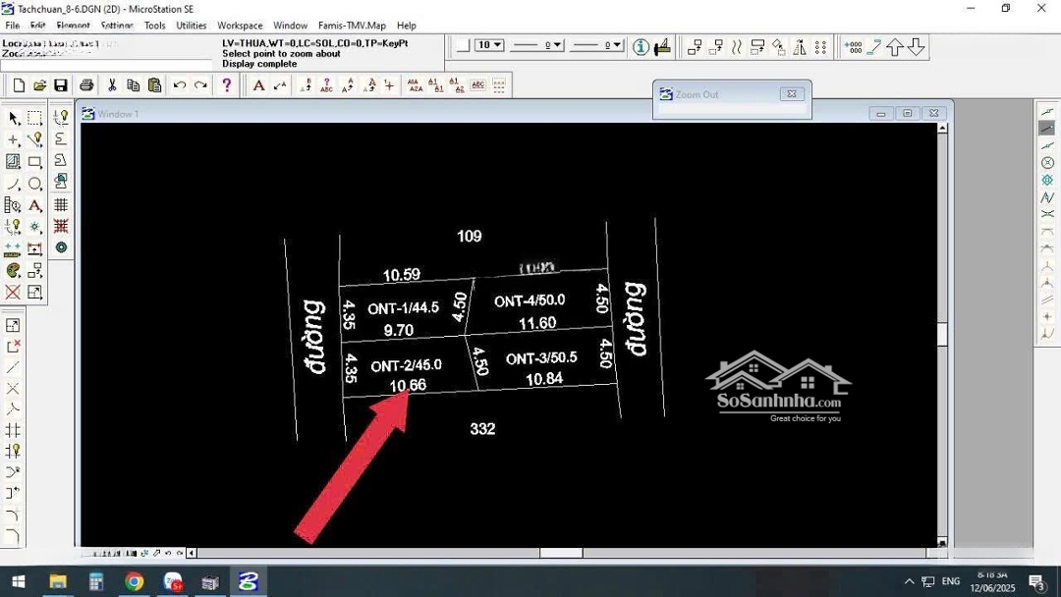Choose the Delete Element red X tool
The height and width of the screenshot is (597, 1061).
pyautogui.click(x=13, y=292)
